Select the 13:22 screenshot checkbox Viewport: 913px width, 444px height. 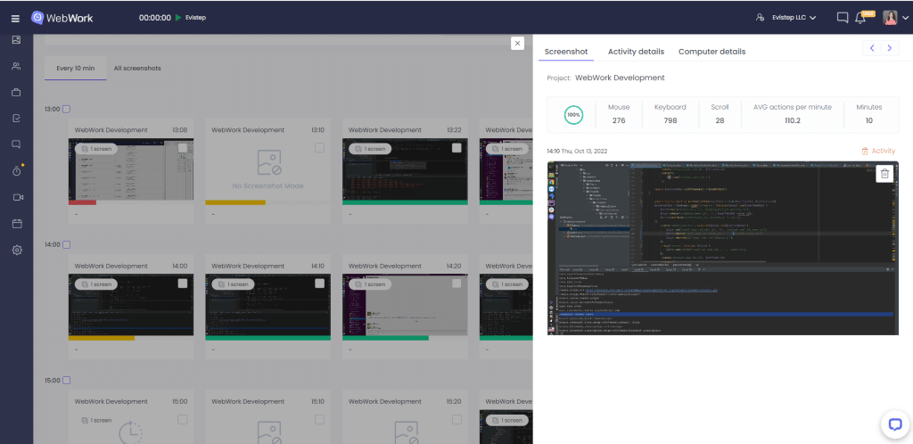coord(456,148)
